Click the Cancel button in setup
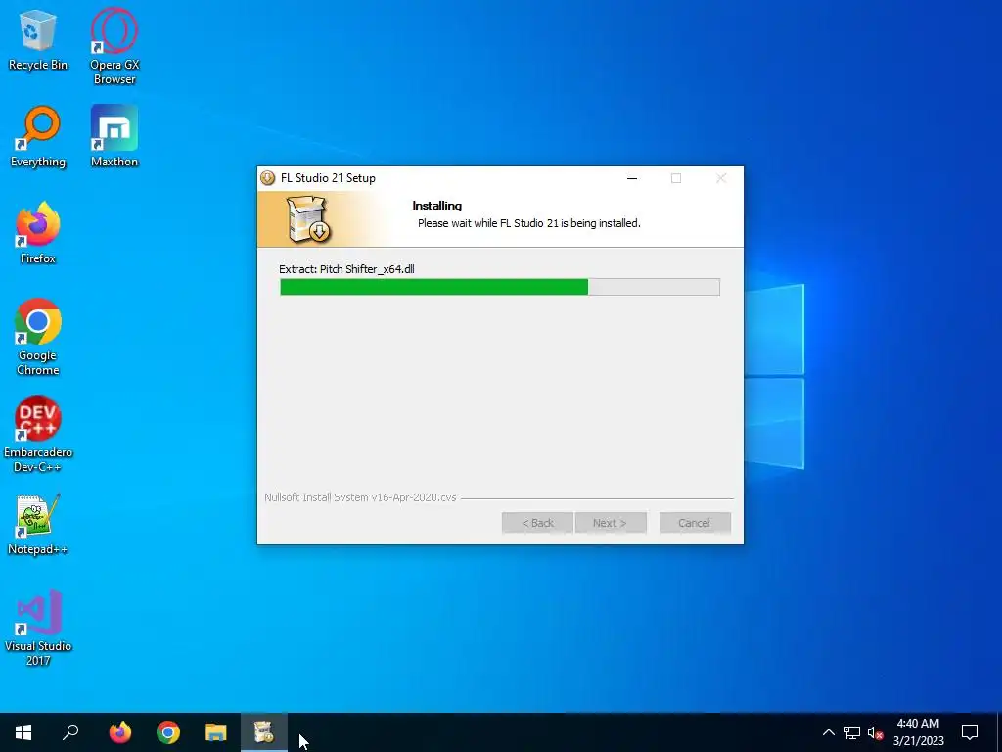This screenshot has width=1002, height=752. [695, 523]
